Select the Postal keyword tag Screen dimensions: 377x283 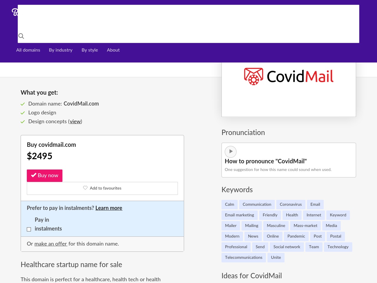pos(336,236)
